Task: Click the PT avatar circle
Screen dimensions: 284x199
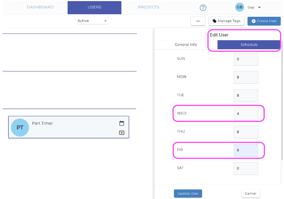Action: (20, 128)
